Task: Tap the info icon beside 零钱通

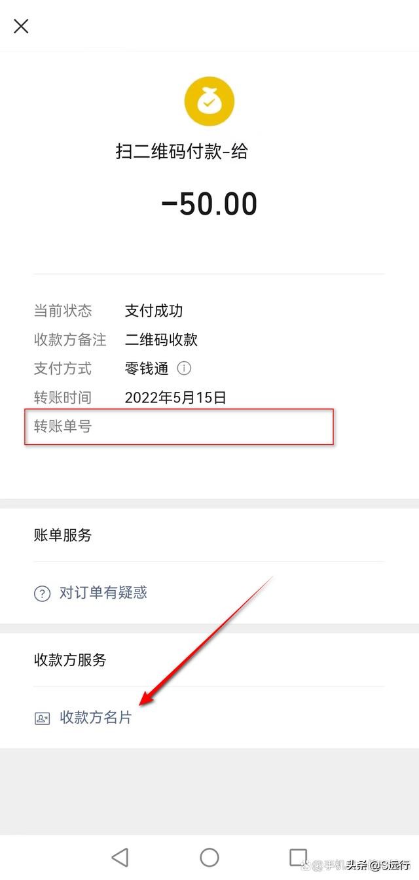Action: [x=184, y=369]
